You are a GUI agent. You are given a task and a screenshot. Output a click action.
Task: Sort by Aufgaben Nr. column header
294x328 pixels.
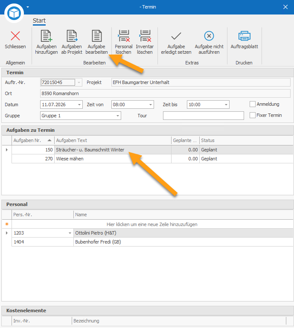[33, 140]
